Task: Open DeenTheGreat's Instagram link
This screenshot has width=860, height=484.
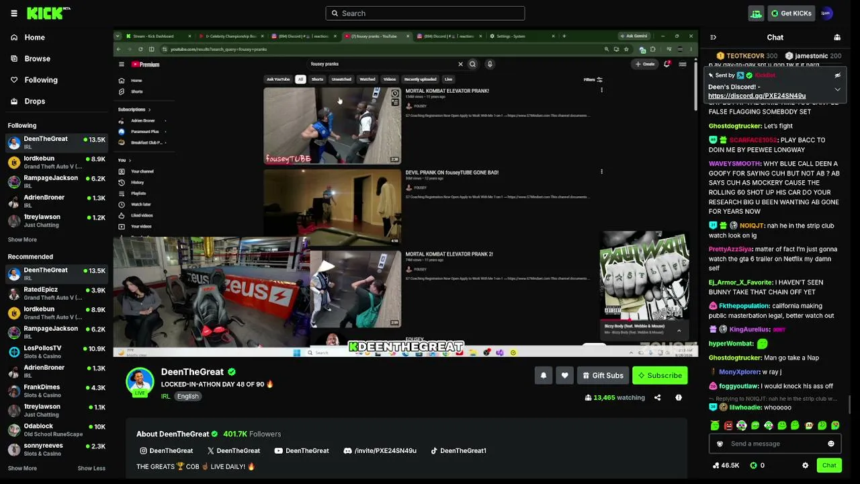Action: [x=166, y=450]
